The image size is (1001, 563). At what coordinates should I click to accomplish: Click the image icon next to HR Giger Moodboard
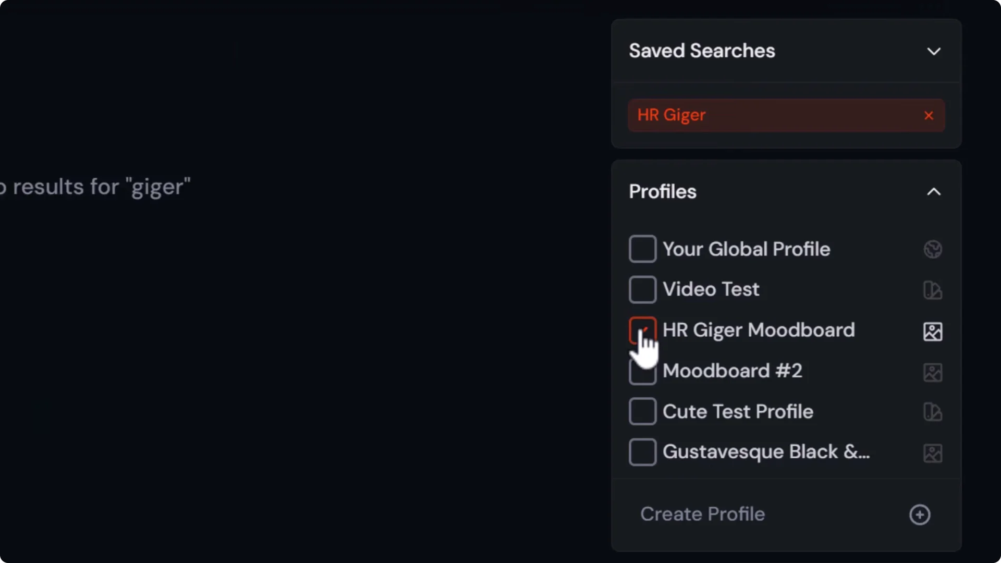tap(933, 332)
